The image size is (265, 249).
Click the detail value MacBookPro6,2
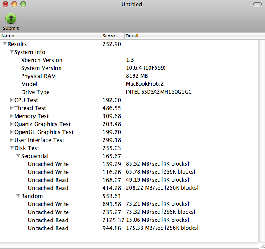click(x=145, y=83)
